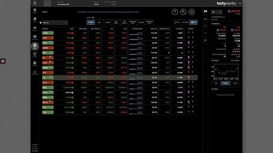Click the Impl Vol column header

pos(154,29)
